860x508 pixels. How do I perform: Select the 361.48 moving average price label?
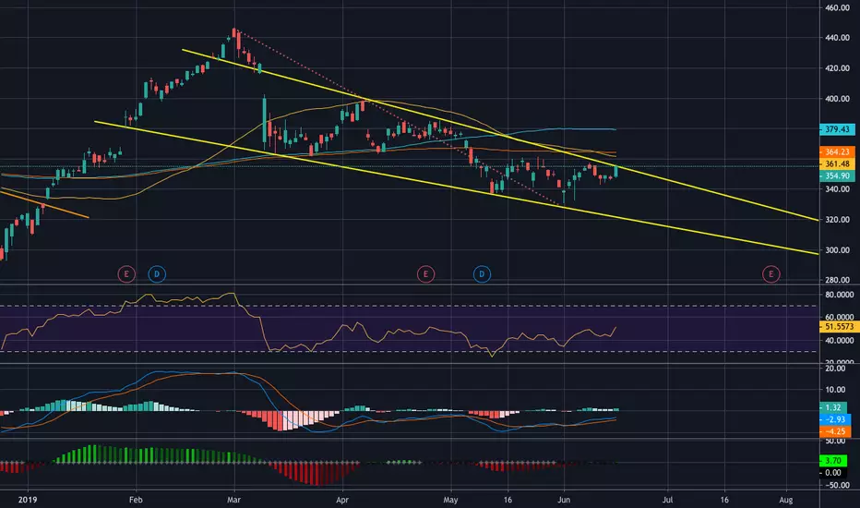click(837, 164)
